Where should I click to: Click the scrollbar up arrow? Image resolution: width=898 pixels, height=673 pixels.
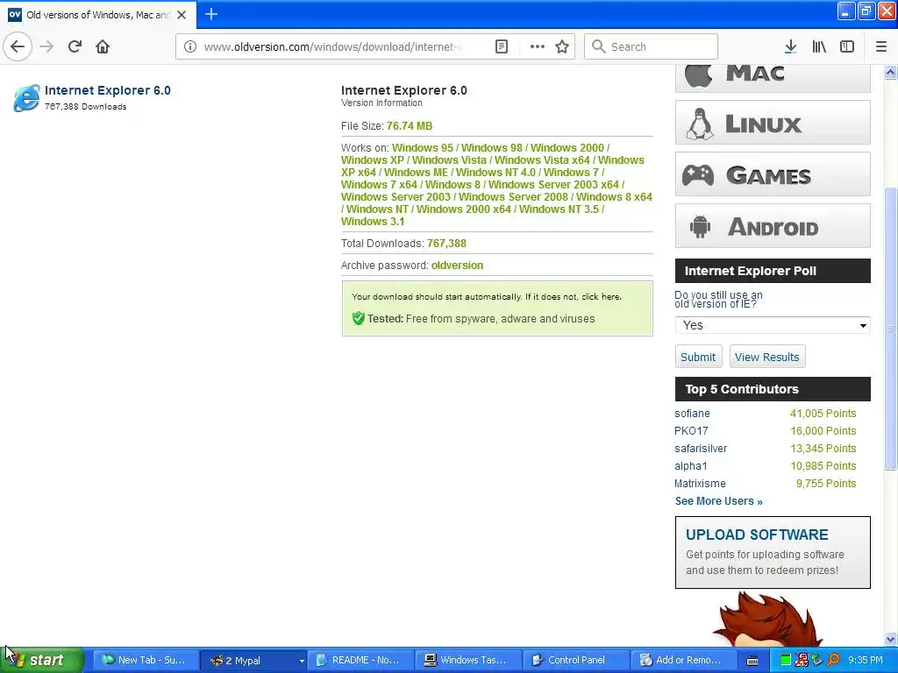click(890, 72)
